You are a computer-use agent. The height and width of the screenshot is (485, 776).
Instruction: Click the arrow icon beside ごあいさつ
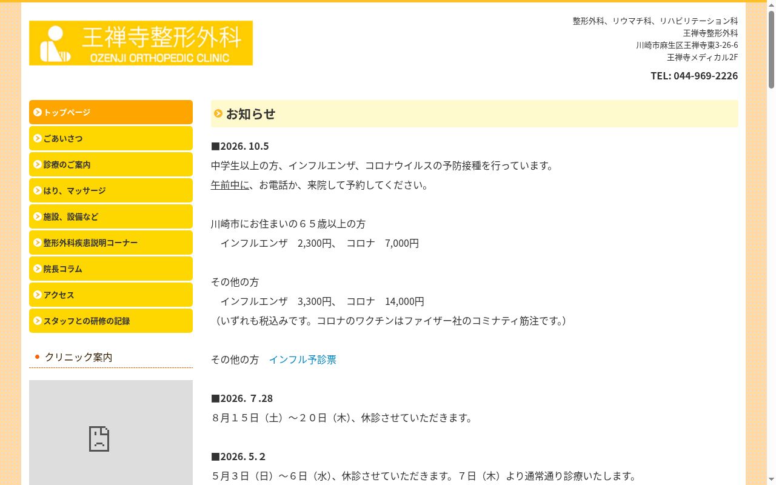tap(38, 138)
